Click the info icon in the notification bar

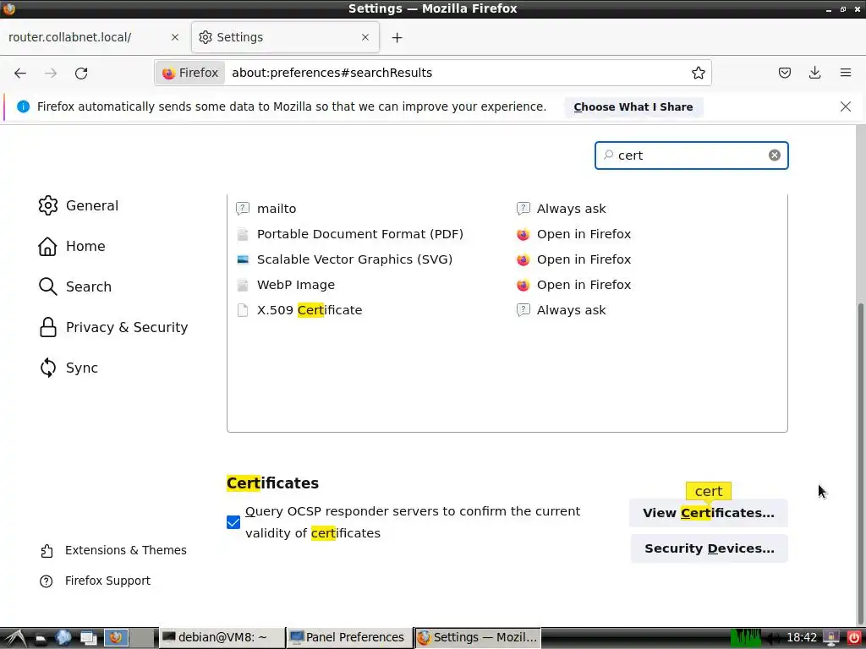(23, 106)
